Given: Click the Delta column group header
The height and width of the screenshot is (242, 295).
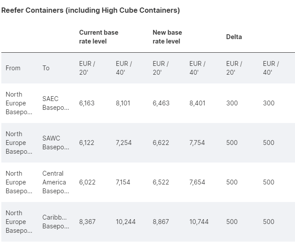Looking at the screenshot, I should coord(234,37).
